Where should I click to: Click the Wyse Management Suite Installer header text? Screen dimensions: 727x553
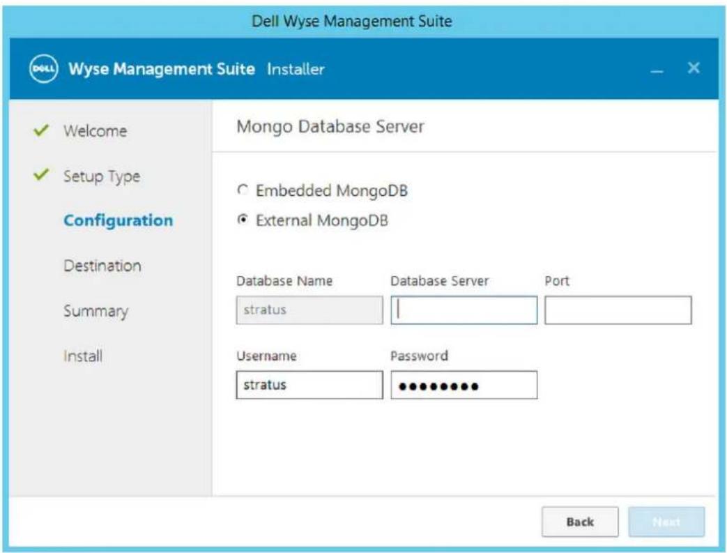click(196, 69)
